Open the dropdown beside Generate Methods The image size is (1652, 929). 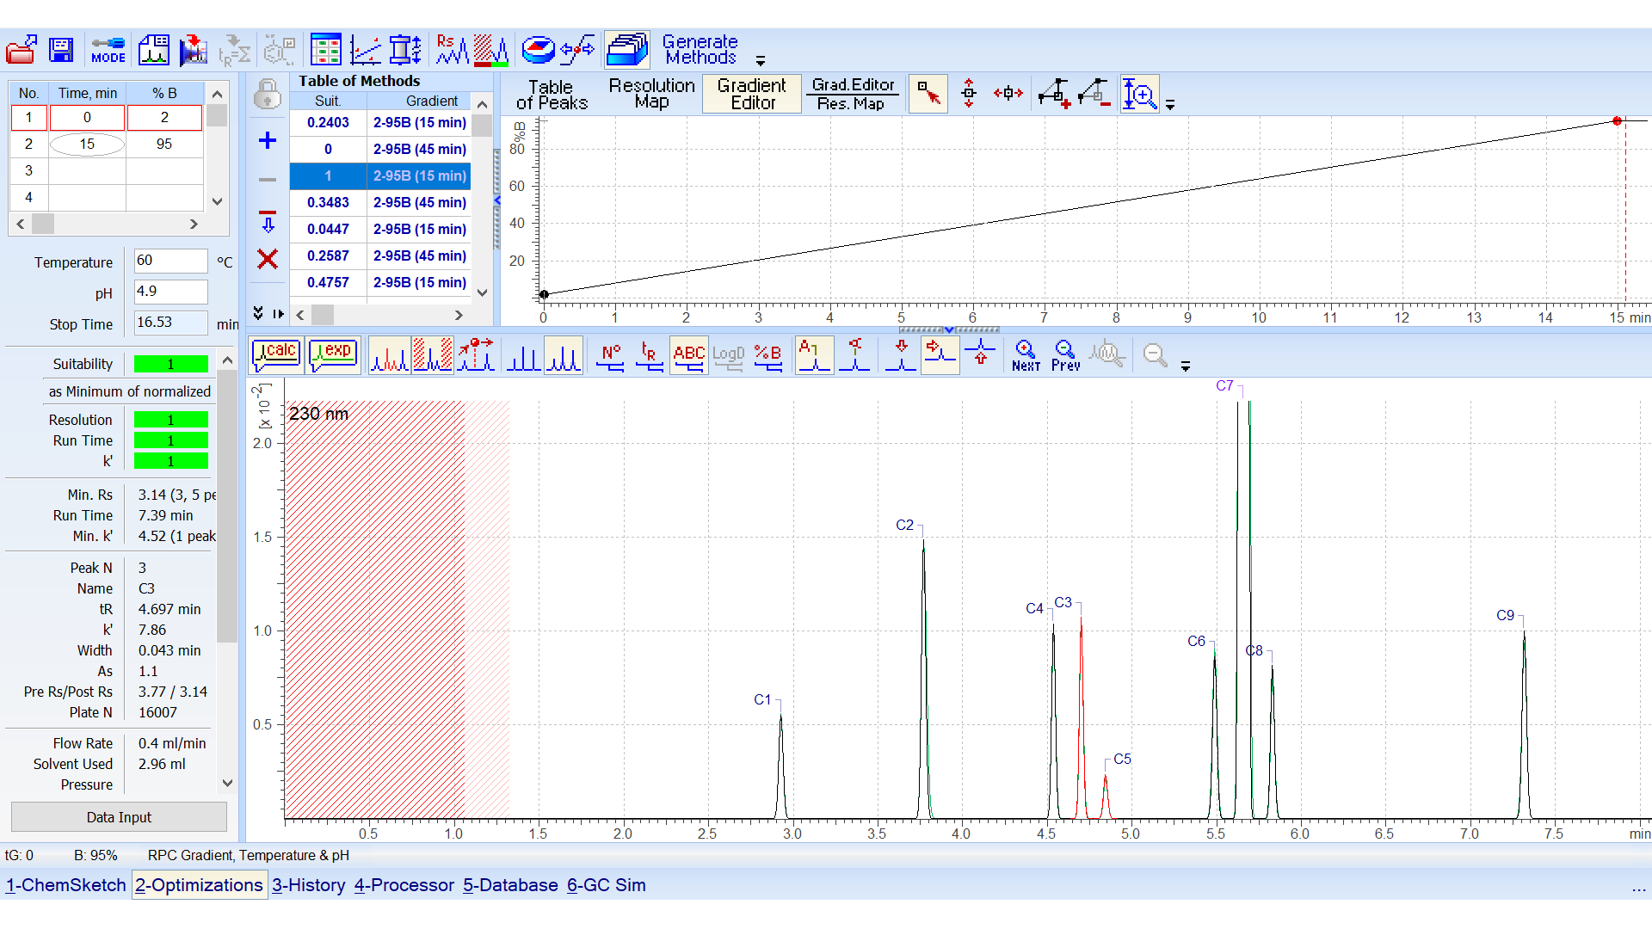pyautogui.click(x=761, y=61)
